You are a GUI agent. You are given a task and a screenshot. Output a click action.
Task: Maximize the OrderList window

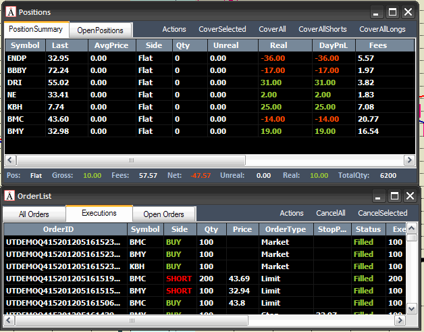[394, 196]
